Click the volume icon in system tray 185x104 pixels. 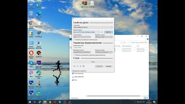pos(140,102)
